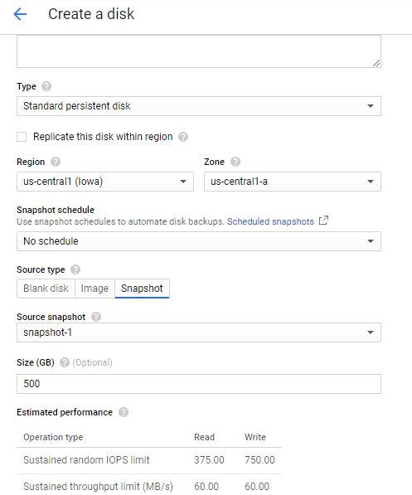Go back using the blue arrow icon
The width and height of the screenshot is (412, 495).
pyautogui.click(x=20, y=14)
